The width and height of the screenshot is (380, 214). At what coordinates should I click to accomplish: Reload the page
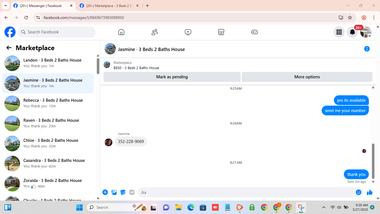(26, 18)
